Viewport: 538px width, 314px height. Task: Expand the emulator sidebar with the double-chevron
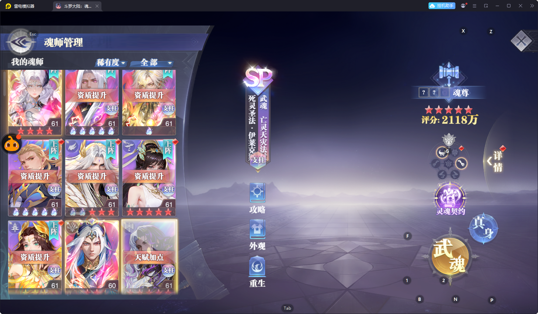[532, 6]
